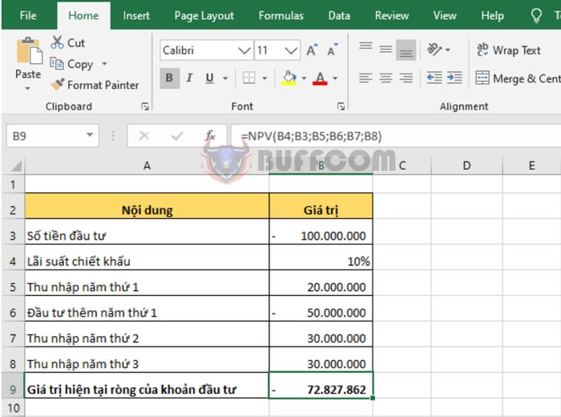Activate the Format Painter brush
Image resolution: width=561 pixels, height=417 pixels.
coord(58,85)
